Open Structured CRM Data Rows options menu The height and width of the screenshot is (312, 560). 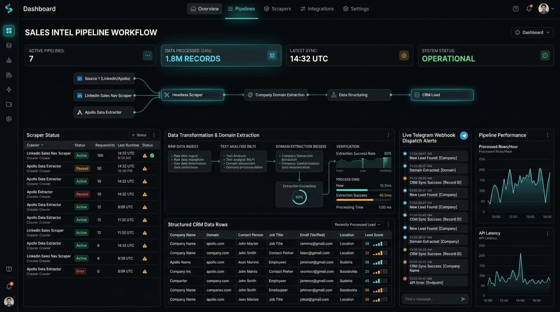pyautogui.click(x=388, y=225)
